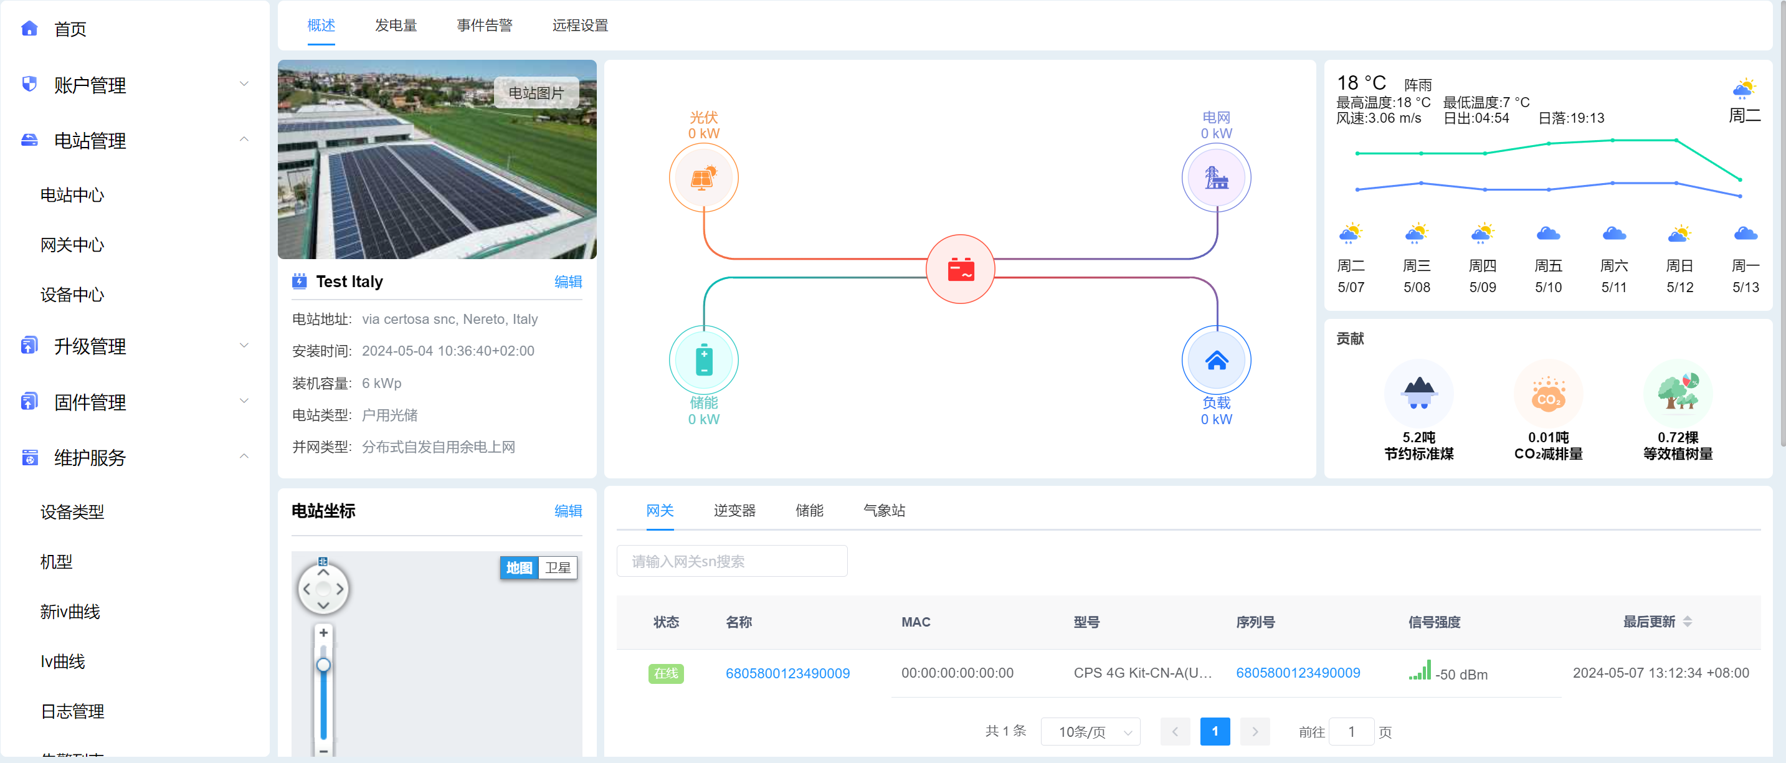The height and width of the screenshot is (763, 1786).
Task: Pan the map up with compass arrow
Action: pyautogui.click(x=323, y=572)
